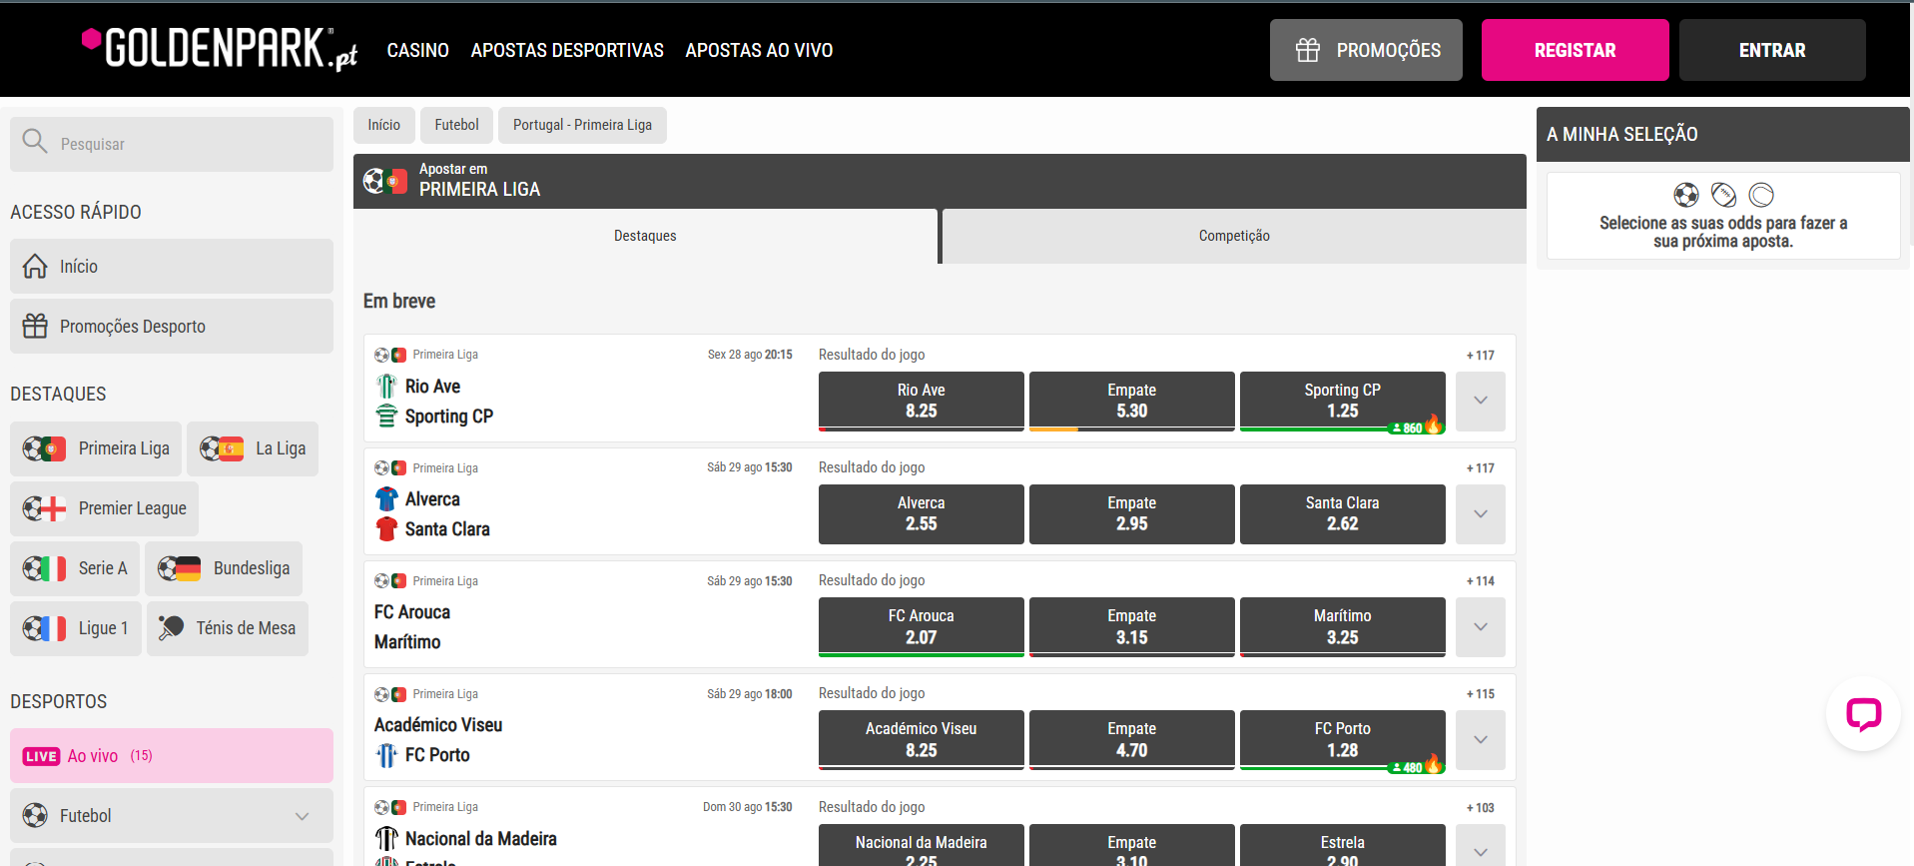This screenshot has width=1914, height=866.
Task: Click the home icon beside Início
Action: (x=35, y=266)
